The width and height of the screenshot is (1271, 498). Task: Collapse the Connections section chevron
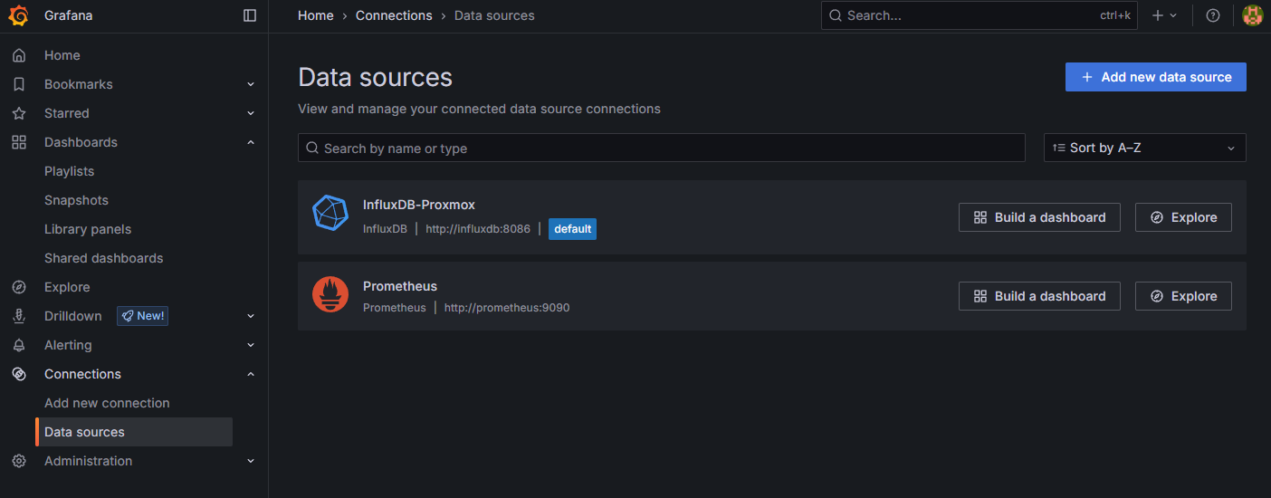point(251,374)
